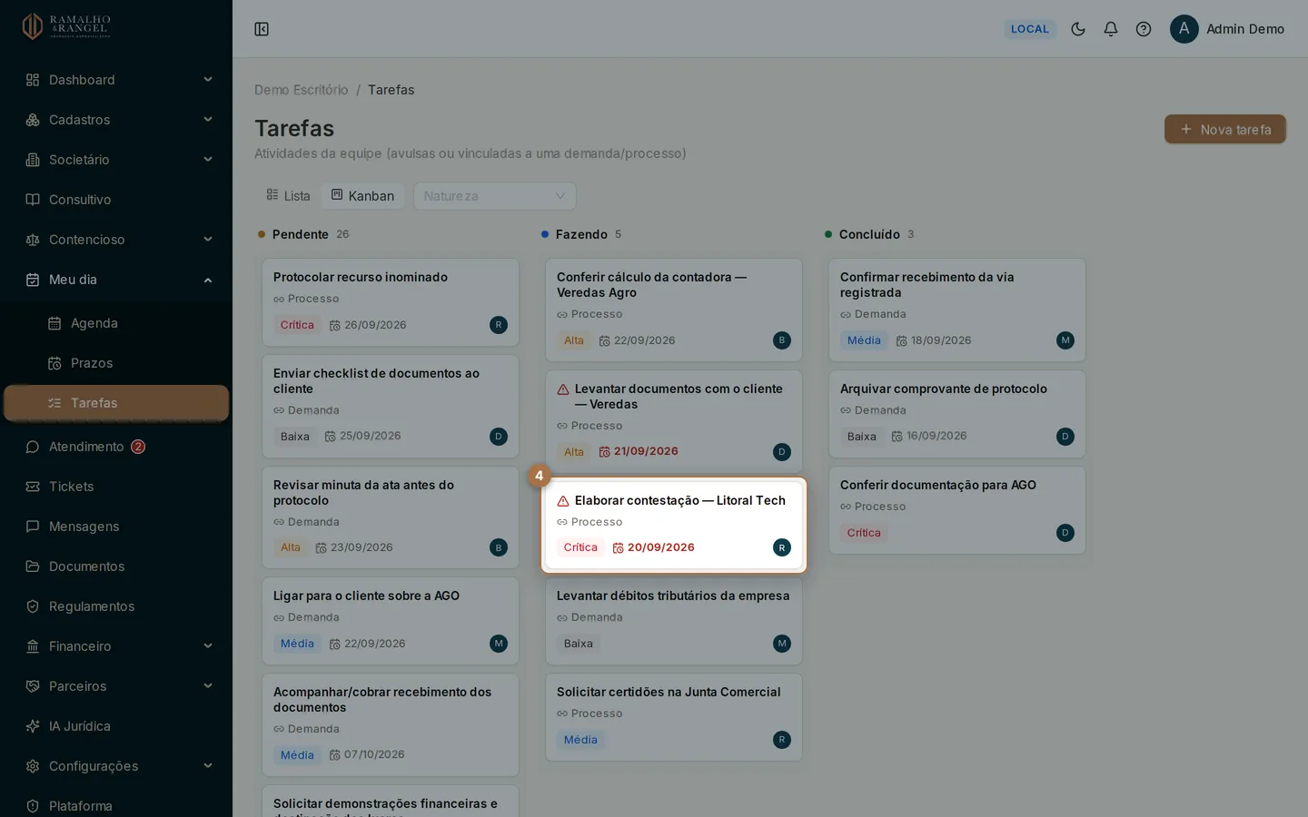Click the Societário building icon
The width and height of the screenshot is (1308, 817).
point(33,160)
